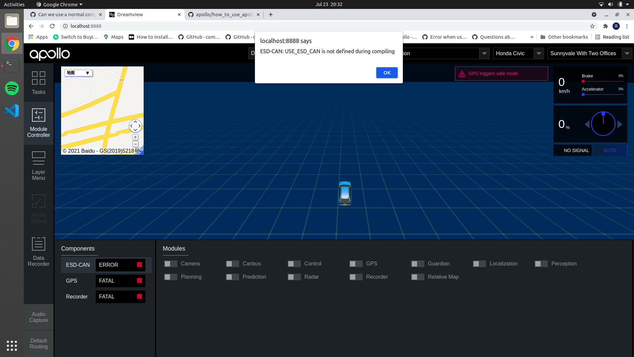Zoom out on the Baidu minimap
Image resolution: width=634 pixels, height=357 pixels.
point(135,144)
